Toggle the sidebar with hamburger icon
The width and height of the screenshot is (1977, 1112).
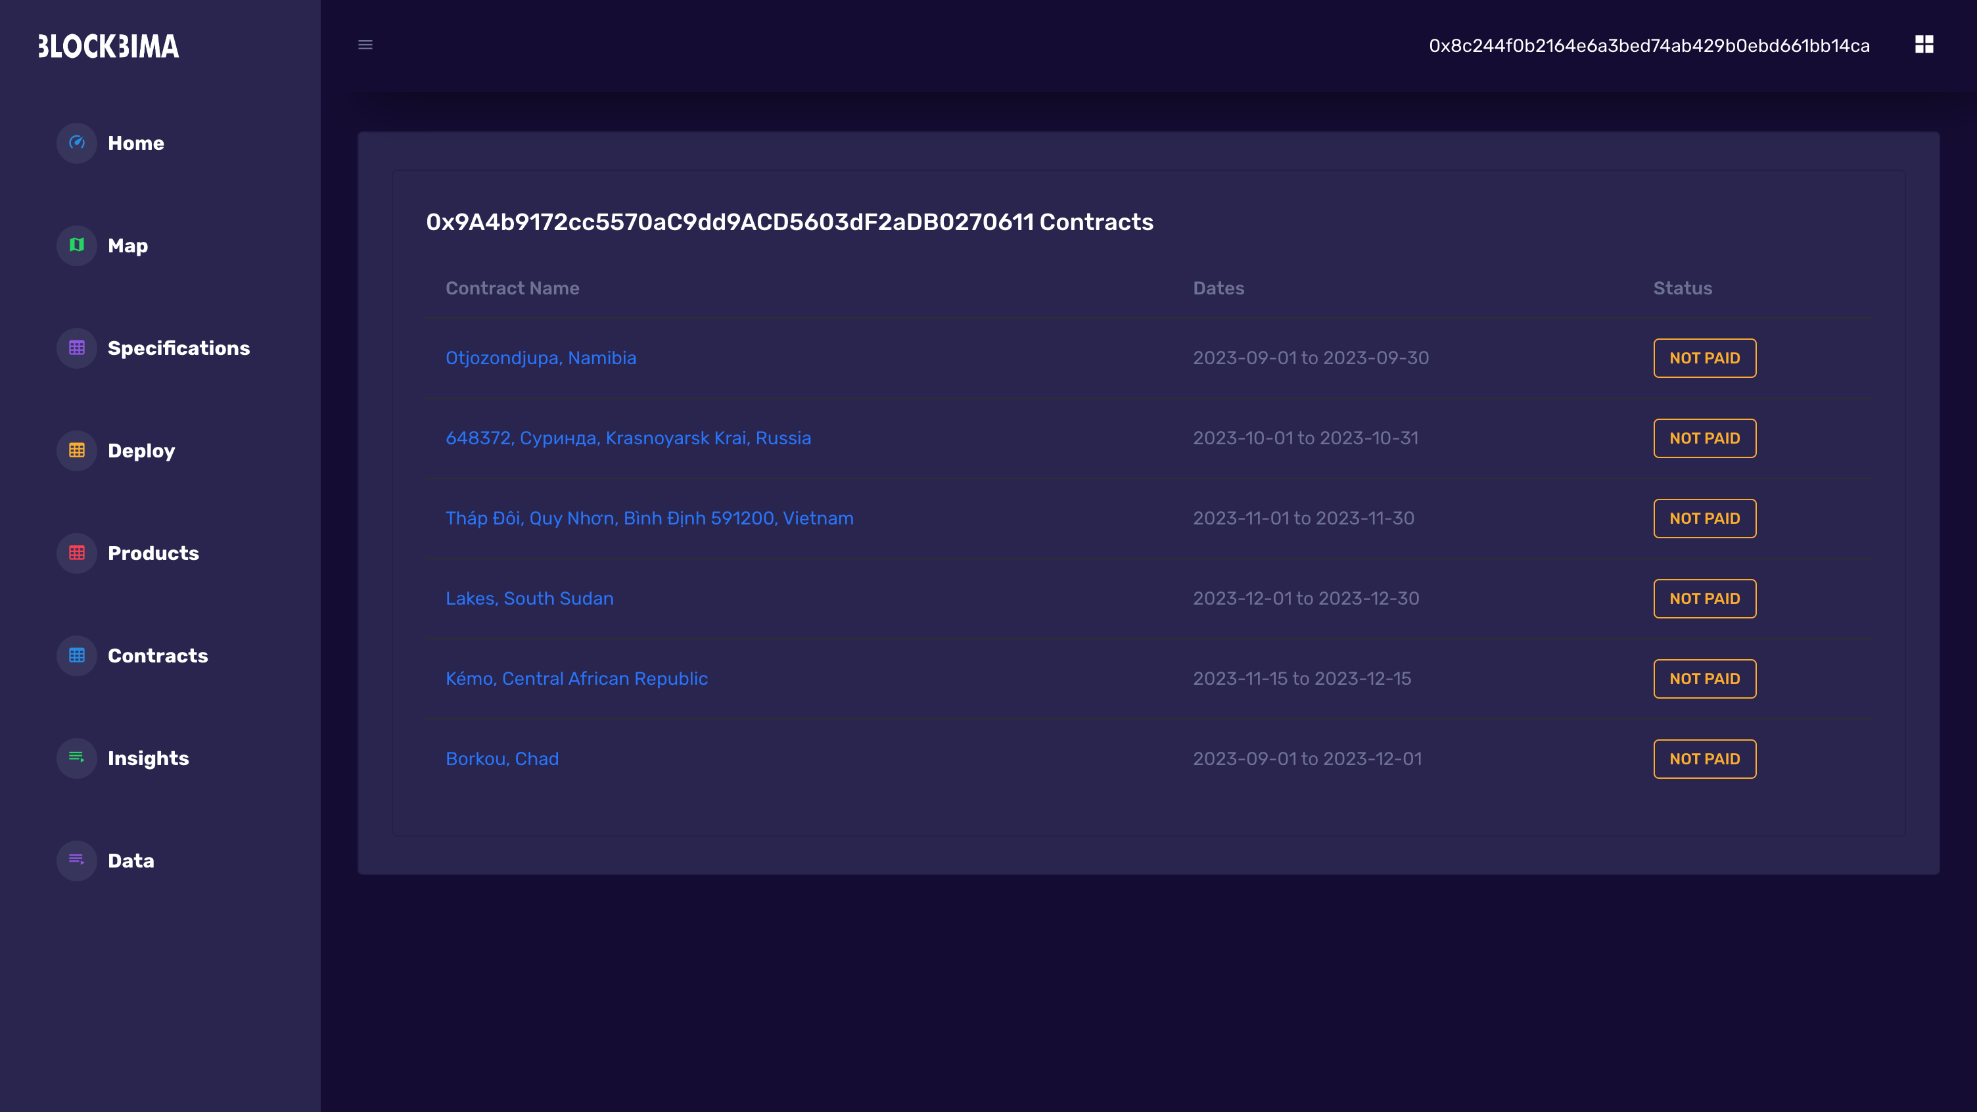[x=365, y=45]
